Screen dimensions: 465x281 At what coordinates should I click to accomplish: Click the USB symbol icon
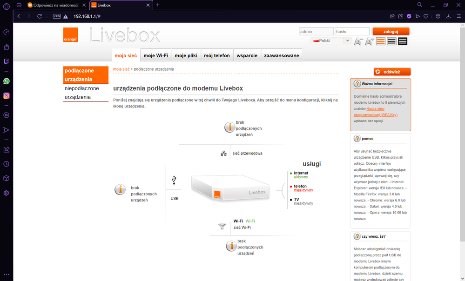[x=174, y=180]
